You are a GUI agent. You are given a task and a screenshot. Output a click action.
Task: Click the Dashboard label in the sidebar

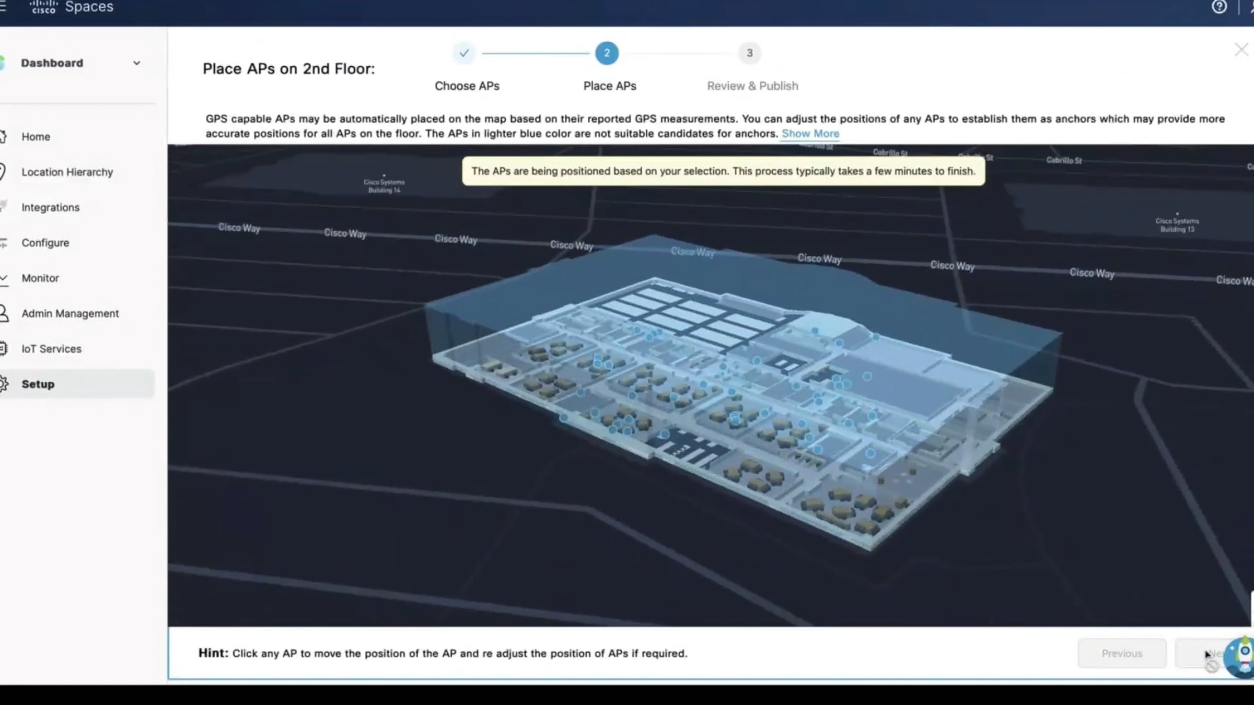coord(52,63)
